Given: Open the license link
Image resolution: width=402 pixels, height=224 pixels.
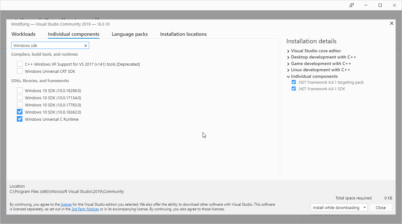Looking at the screenshot, I should pyautogui.click(x=66, y=204).
